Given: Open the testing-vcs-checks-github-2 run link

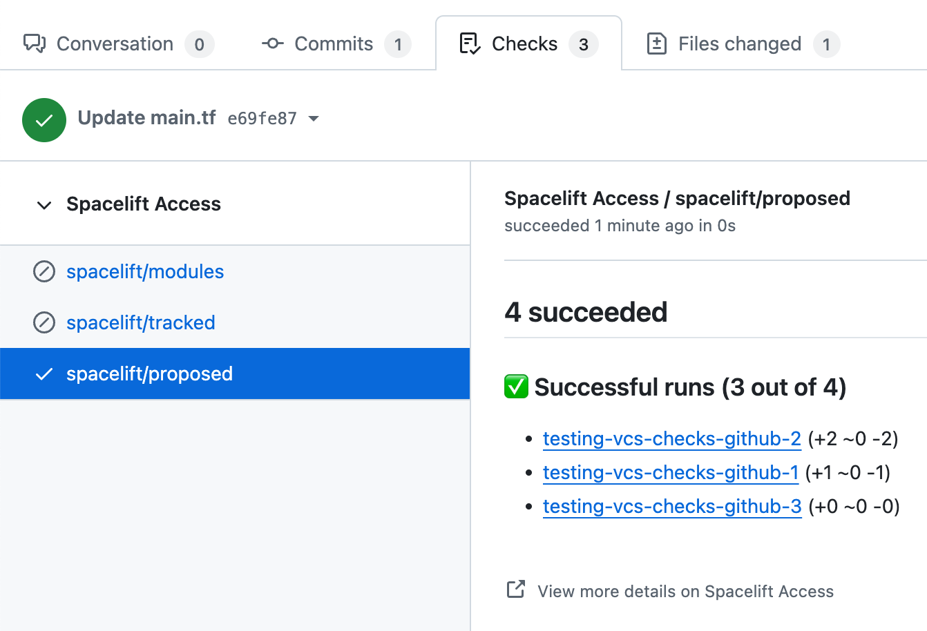Looking at the screenshot, I should [x=671, y=438].
